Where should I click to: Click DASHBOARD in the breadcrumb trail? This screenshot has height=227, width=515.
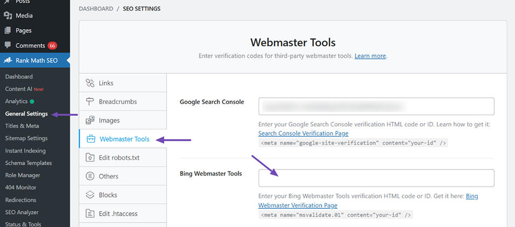96,9
